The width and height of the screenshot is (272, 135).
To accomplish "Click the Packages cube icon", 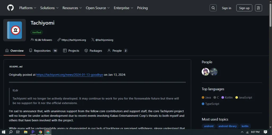I will click(x=86, y=50).
